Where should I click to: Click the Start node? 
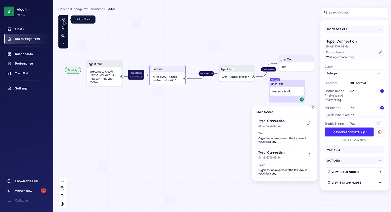[73, 70]
